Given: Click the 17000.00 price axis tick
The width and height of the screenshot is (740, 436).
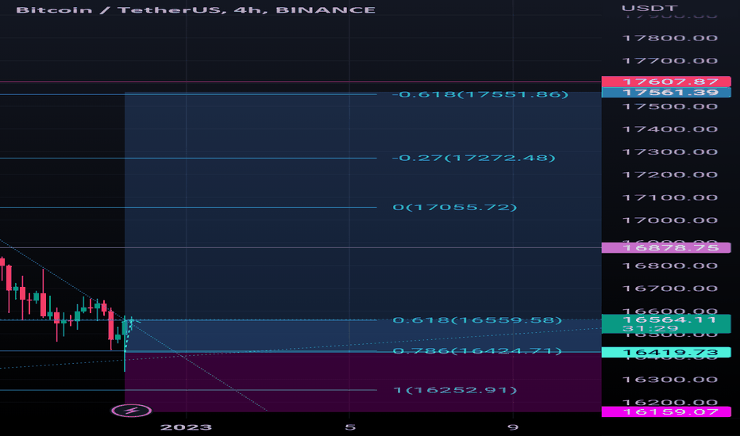Looking at the screenshot, I should (x=670, y=220).
